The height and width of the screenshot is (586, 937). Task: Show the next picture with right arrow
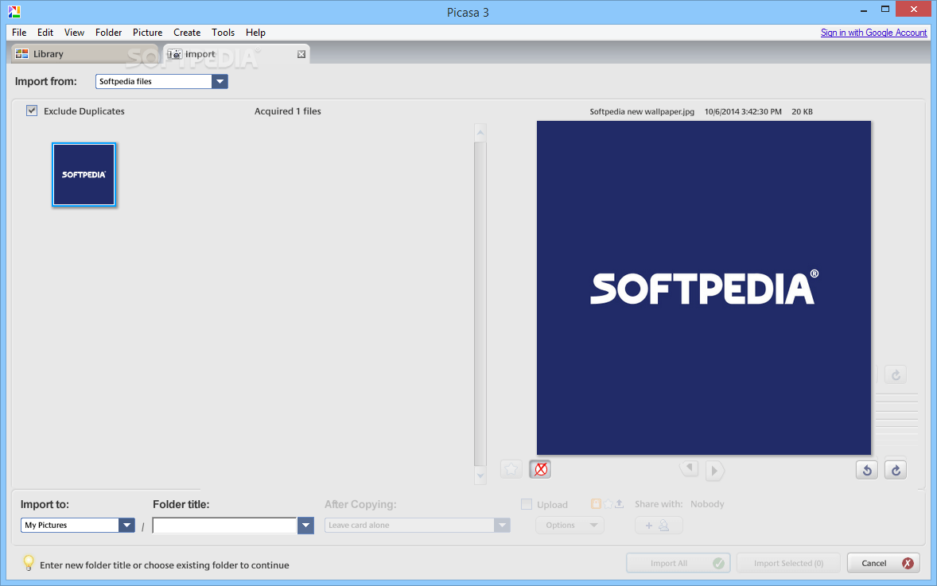pos(715,471)
